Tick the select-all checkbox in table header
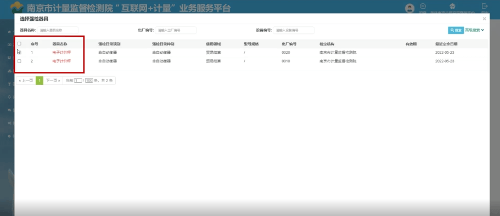The height and width of the screenshot is (216, 500). tap(19, 44)
